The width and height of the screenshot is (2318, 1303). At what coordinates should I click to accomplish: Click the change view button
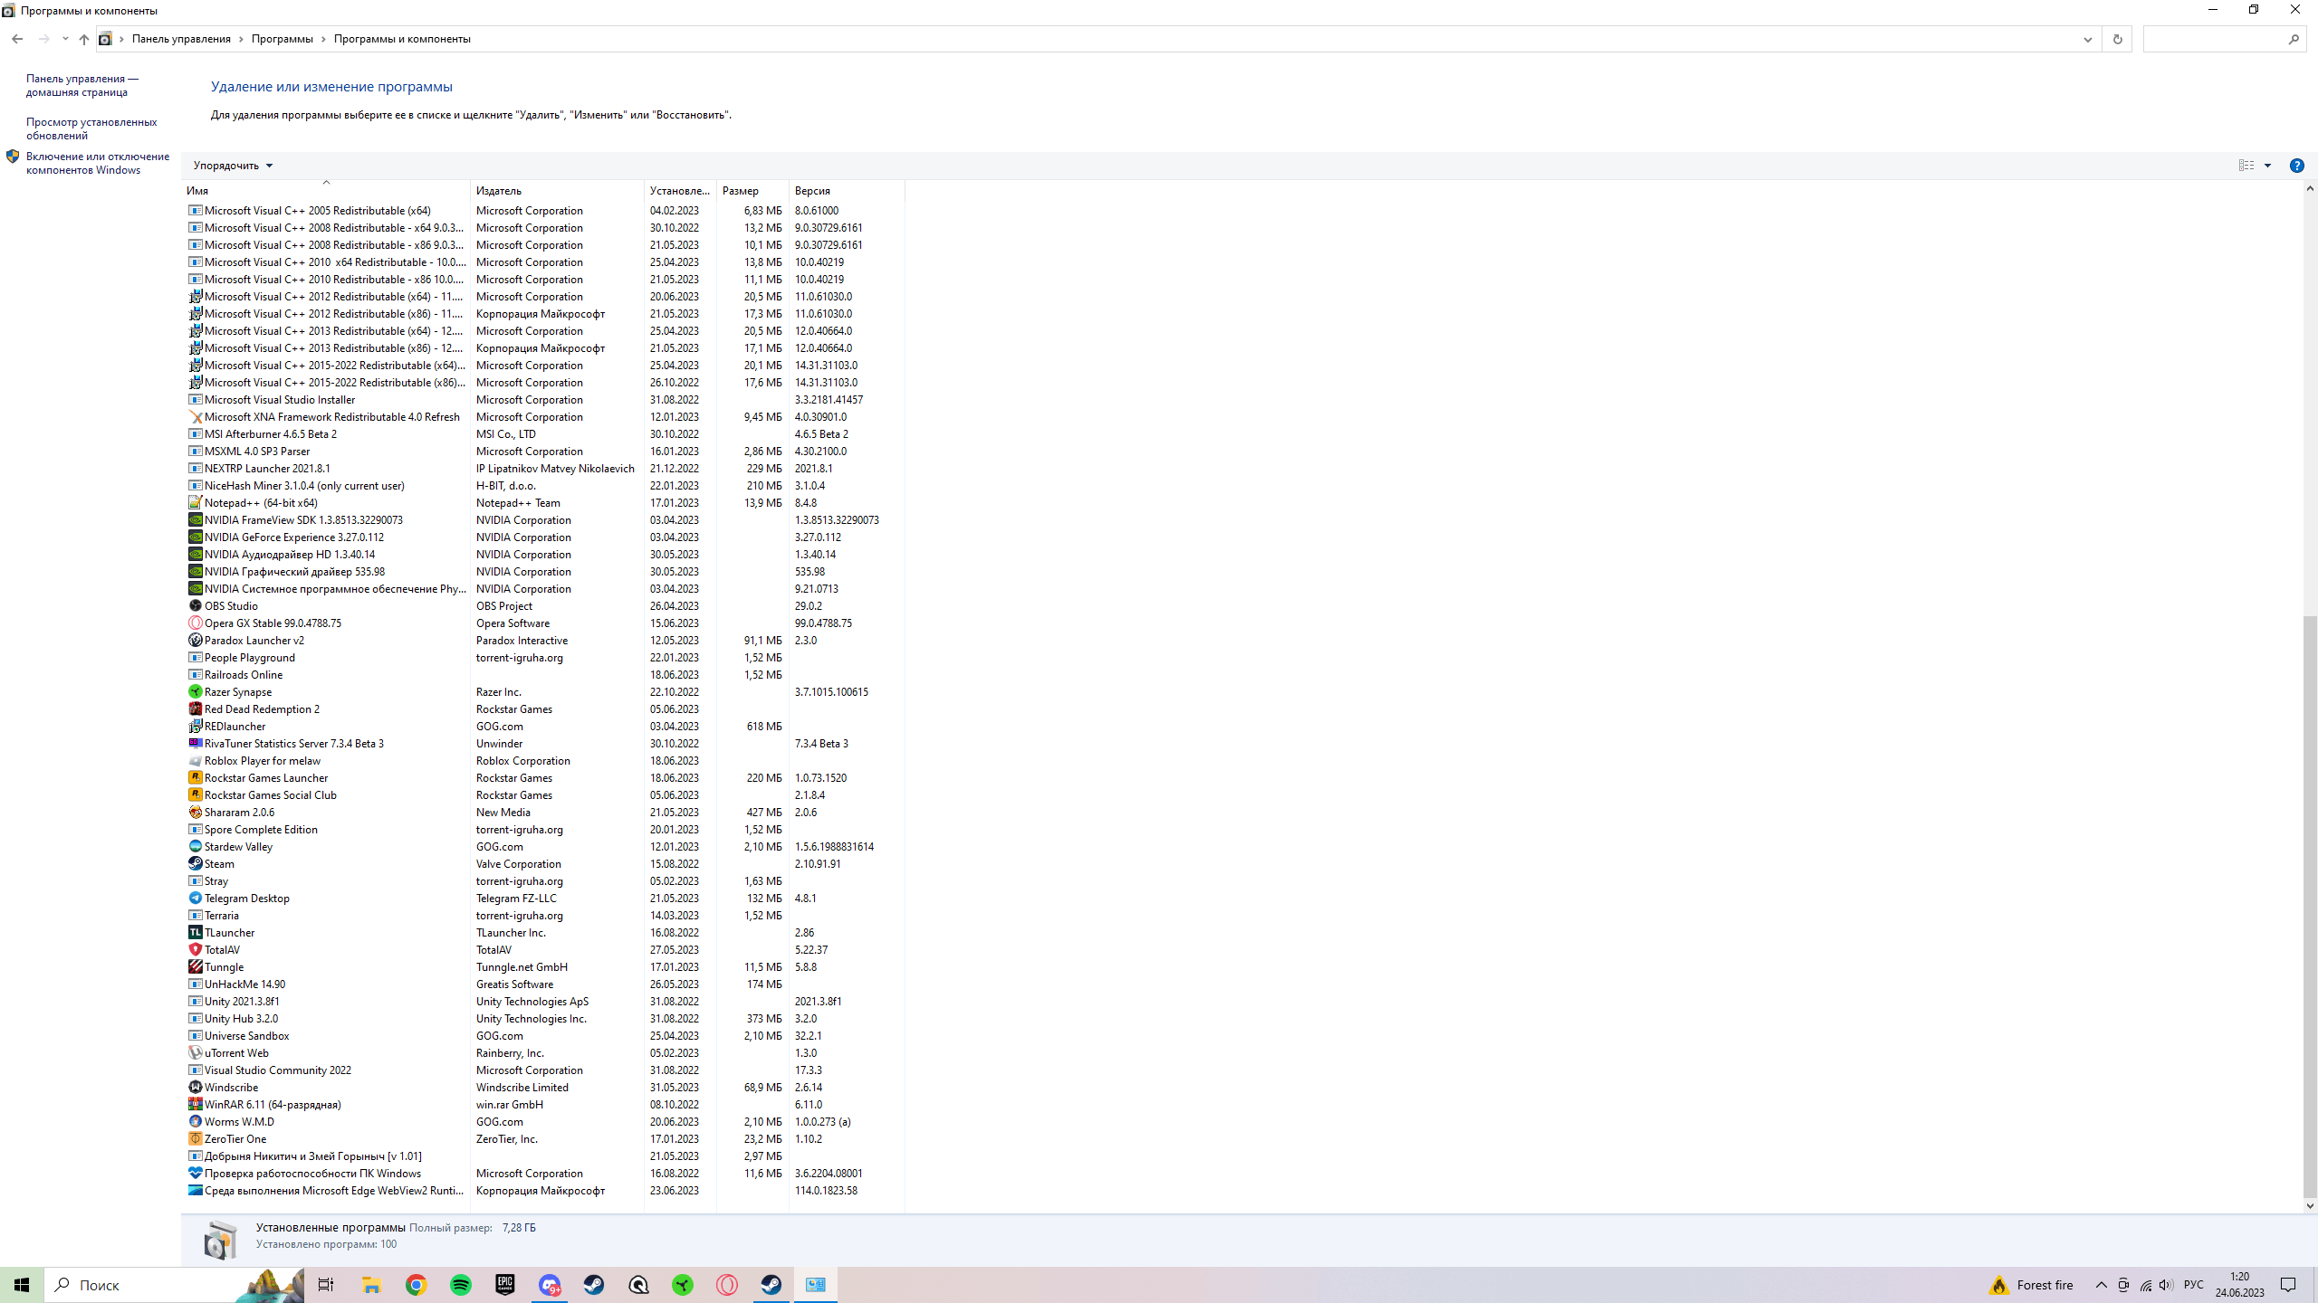[x=2246, y=166]
